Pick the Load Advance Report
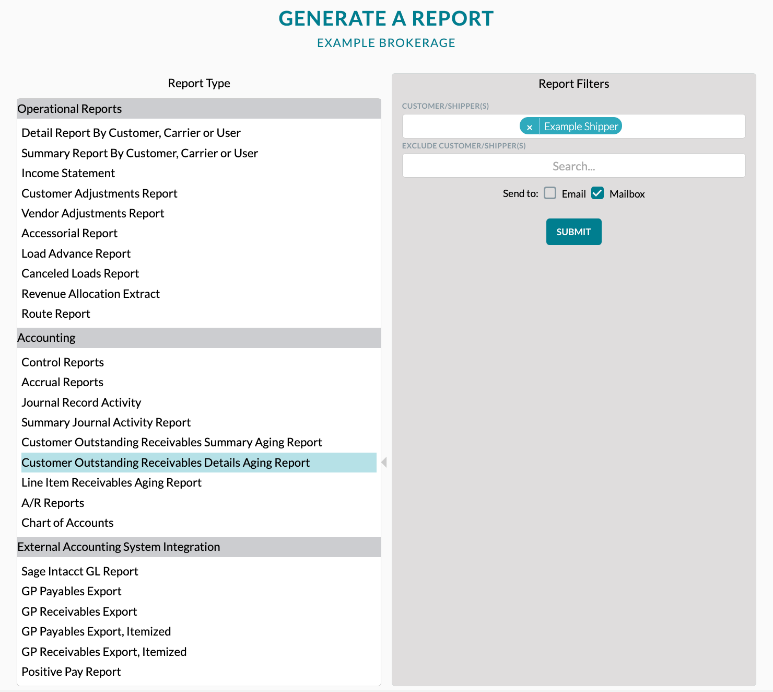 pyautogui.click(x=76, y=253)
